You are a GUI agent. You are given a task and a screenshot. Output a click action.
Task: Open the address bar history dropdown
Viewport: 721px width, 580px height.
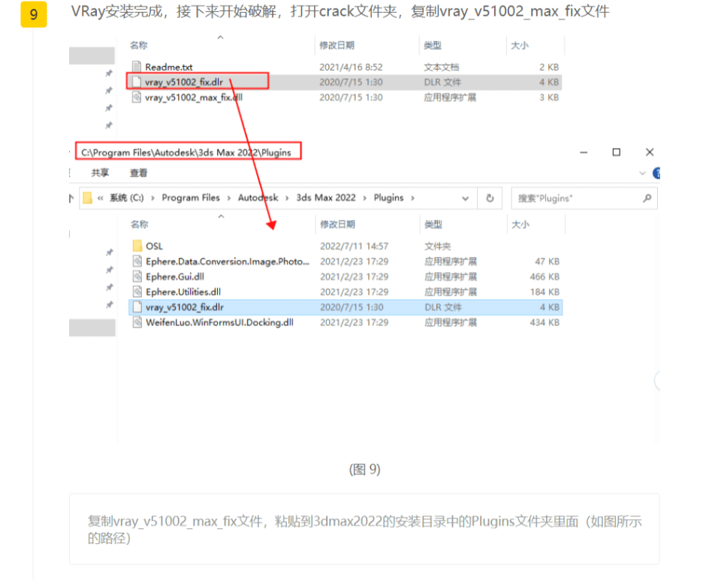466,198
